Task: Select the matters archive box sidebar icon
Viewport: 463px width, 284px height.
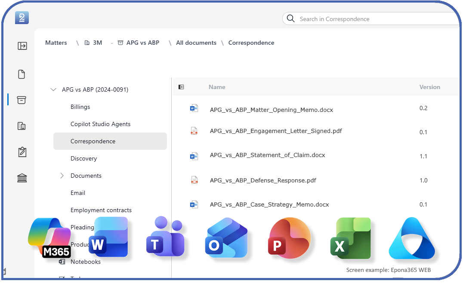Action: tap(22, 100)
